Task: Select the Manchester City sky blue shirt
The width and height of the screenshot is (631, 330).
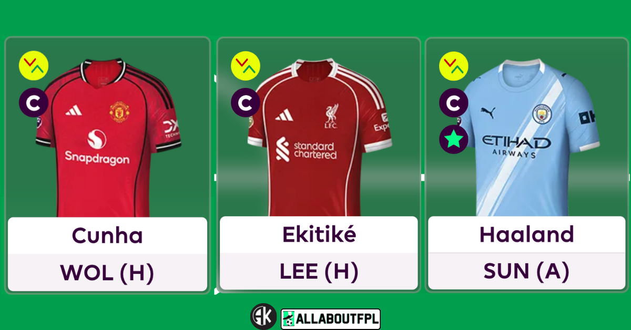Action: pos(528,138)
